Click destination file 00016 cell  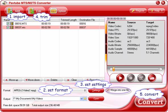tap(83, 24)
